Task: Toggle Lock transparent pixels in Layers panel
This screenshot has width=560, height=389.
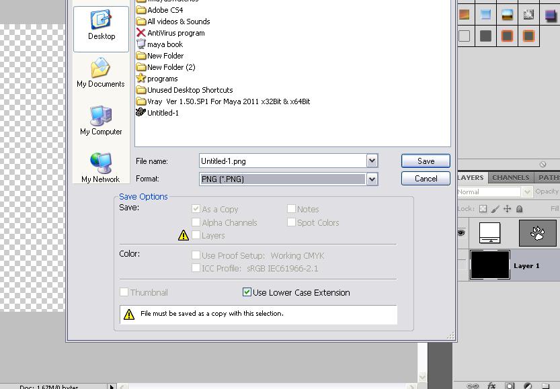Action: pos(483,209)
